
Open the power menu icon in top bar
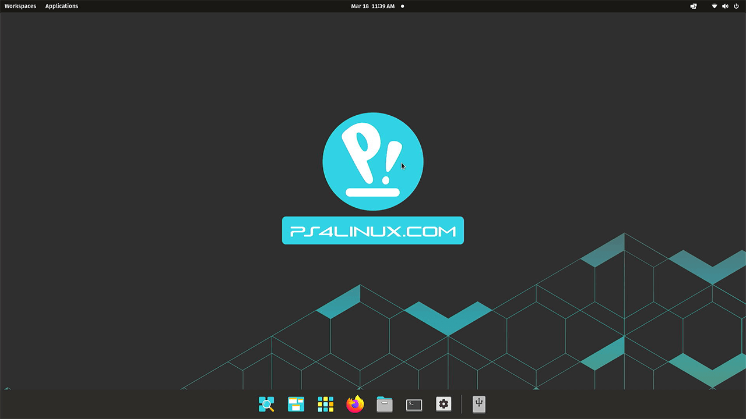point(736,6)
